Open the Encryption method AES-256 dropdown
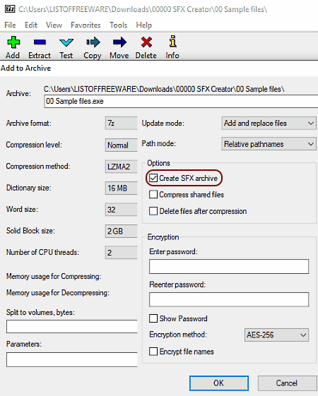318x396 pixels. click(276, 335)
